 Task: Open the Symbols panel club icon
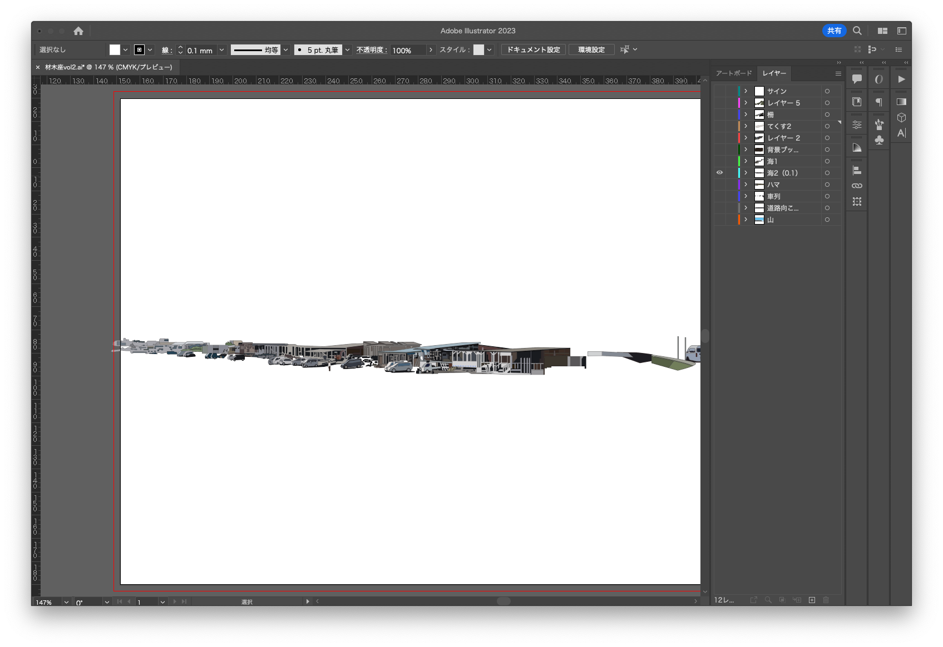[879, 140]
